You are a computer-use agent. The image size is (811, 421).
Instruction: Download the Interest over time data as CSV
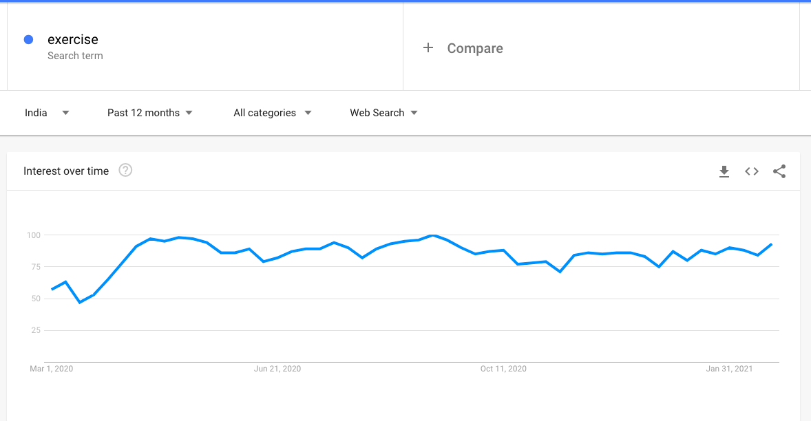pos(724,171)
